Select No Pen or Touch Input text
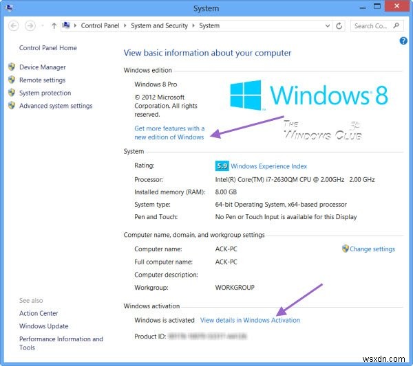This screenshot has width=413, height=366. tap(286, 217)
